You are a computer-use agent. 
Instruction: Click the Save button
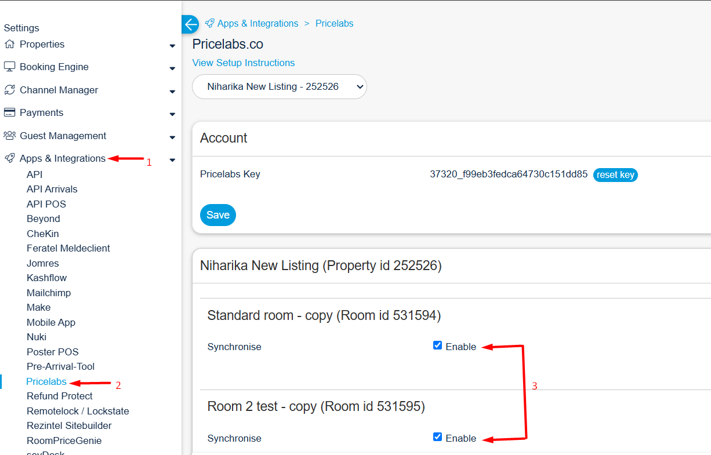tap(218, 215)
